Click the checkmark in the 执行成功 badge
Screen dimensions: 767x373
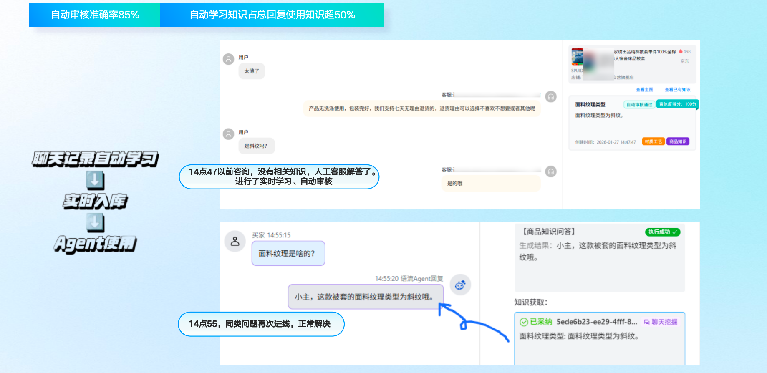click(675, 232)
